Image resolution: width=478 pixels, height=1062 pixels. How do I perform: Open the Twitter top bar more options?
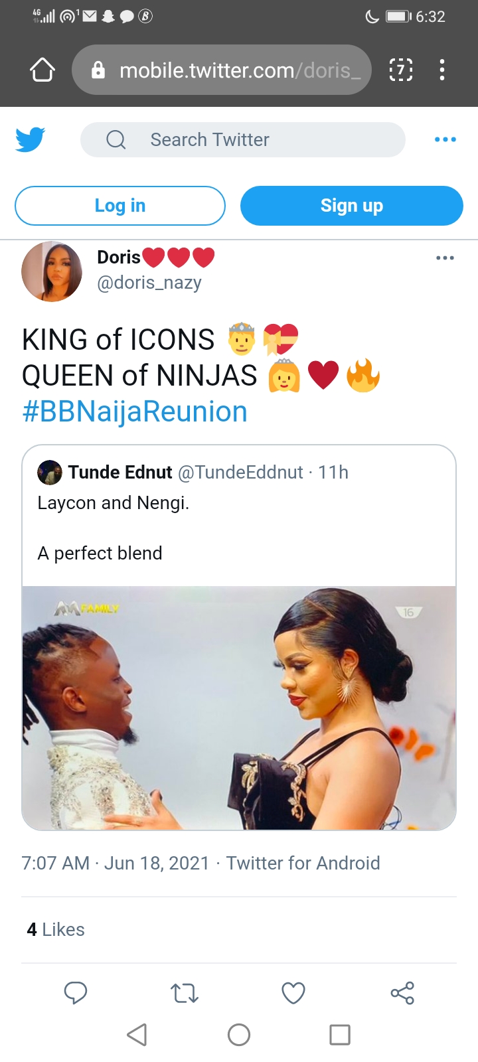445,139
